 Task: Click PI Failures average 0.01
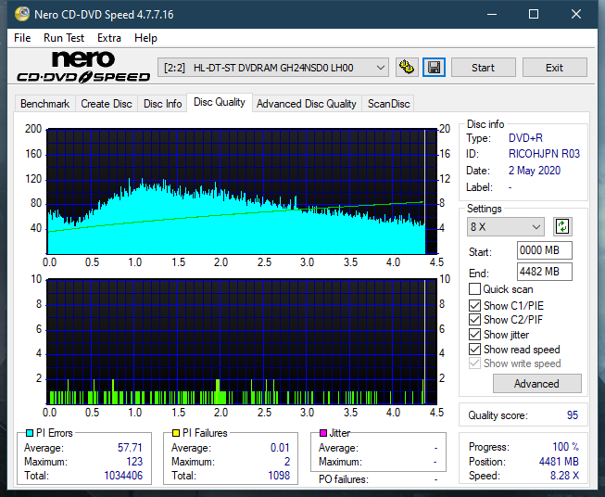[x=280, y=448]
